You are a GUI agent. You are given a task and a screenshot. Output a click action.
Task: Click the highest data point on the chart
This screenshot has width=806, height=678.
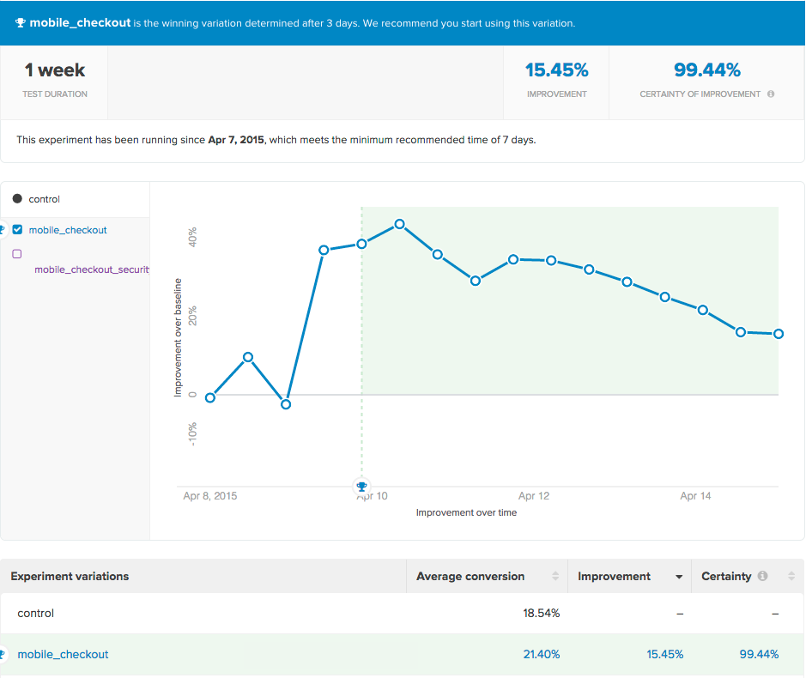tap(400, 224)
